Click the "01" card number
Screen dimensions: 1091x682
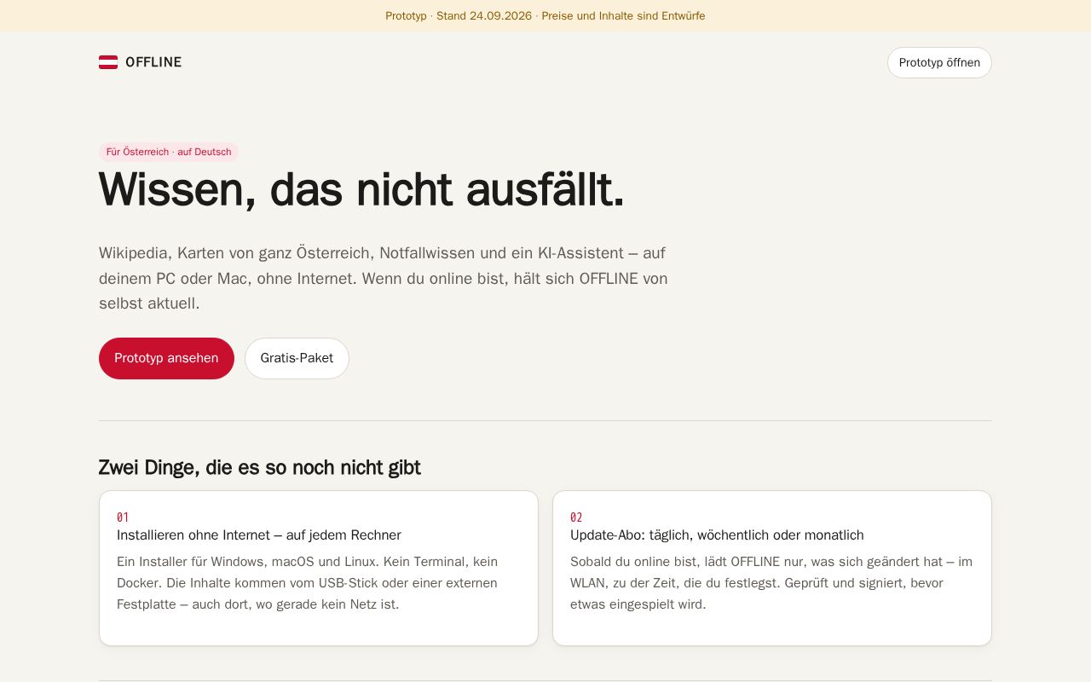coord(123,517)
